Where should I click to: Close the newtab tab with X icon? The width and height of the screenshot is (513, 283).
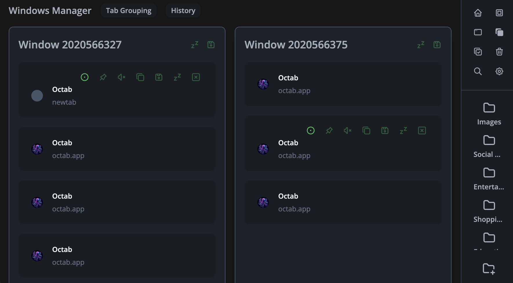(x=196, y=77)
